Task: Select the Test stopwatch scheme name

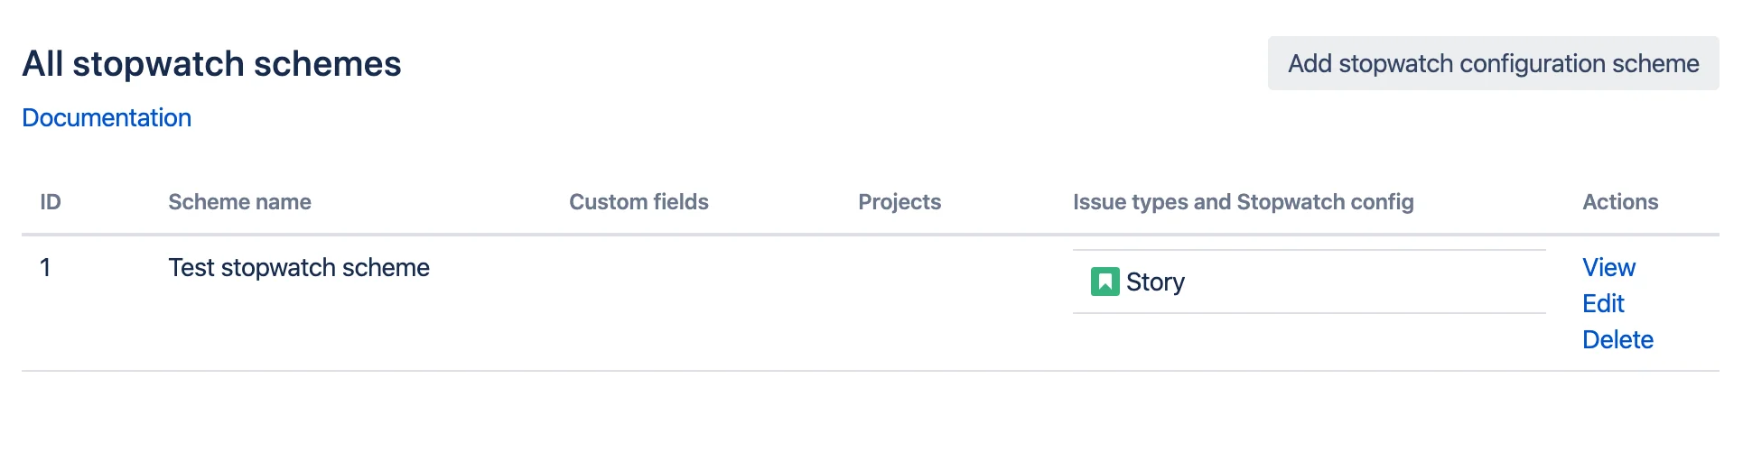Action: coord(299,268)
